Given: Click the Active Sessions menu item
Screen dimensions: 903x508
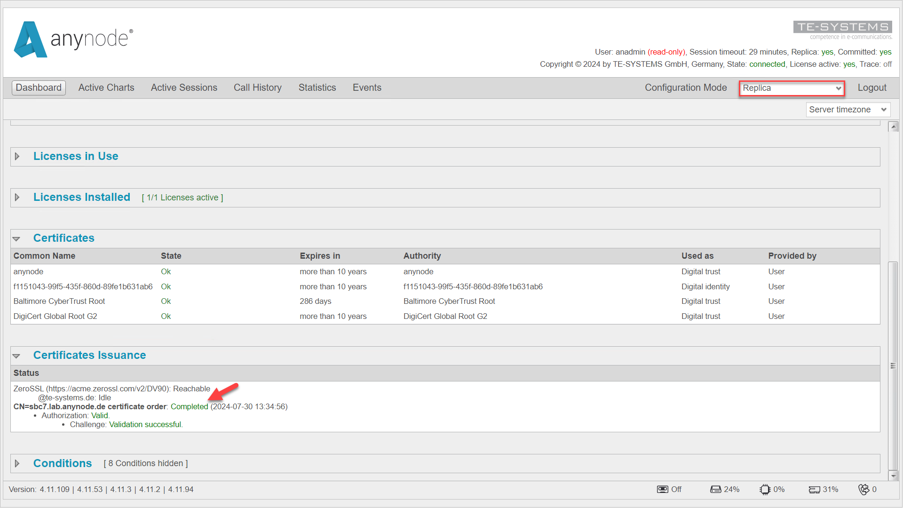Looking at the screenshot, I should pyautogui.click(x=184, y=87).
